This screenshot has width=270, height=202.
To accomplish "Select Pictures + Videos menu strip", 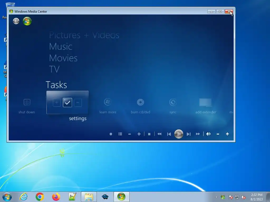I will click(84, 35).
